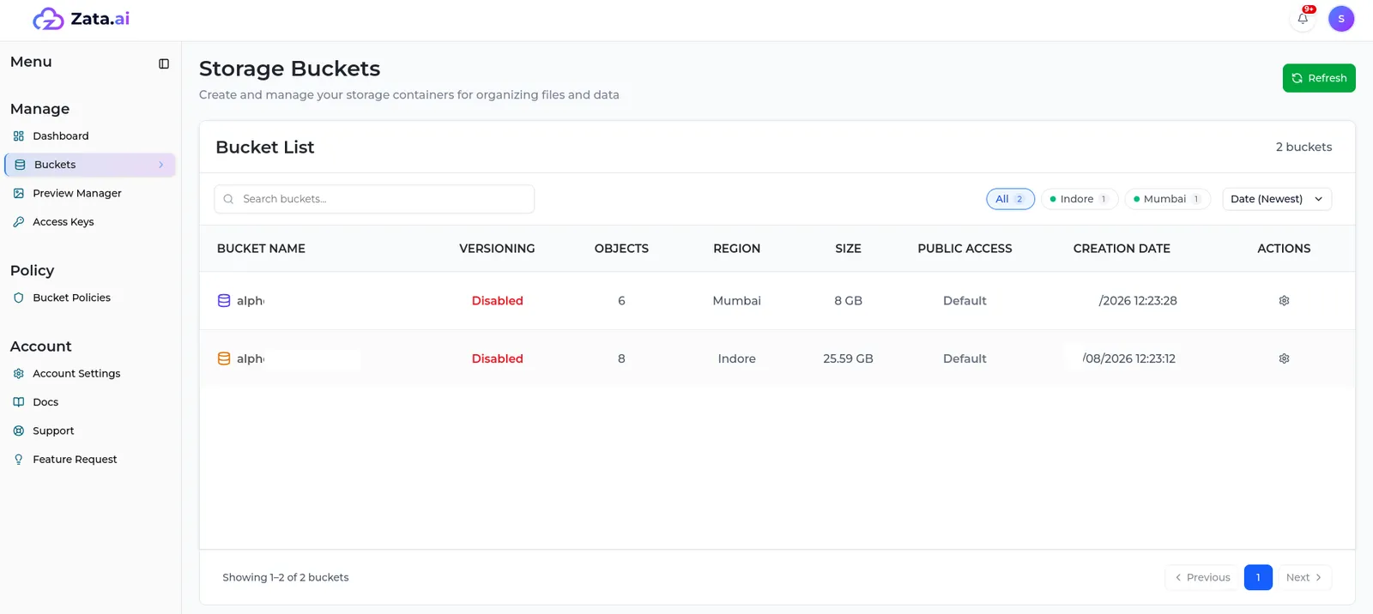
Task: Open Docs from sidebar
Action: 45,402
